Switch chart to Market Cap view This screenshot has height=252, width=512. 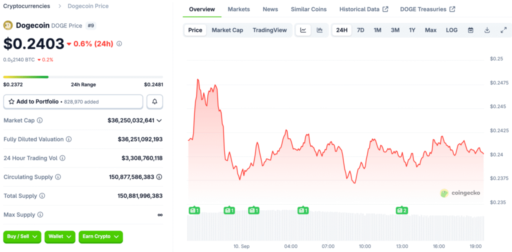227,30
